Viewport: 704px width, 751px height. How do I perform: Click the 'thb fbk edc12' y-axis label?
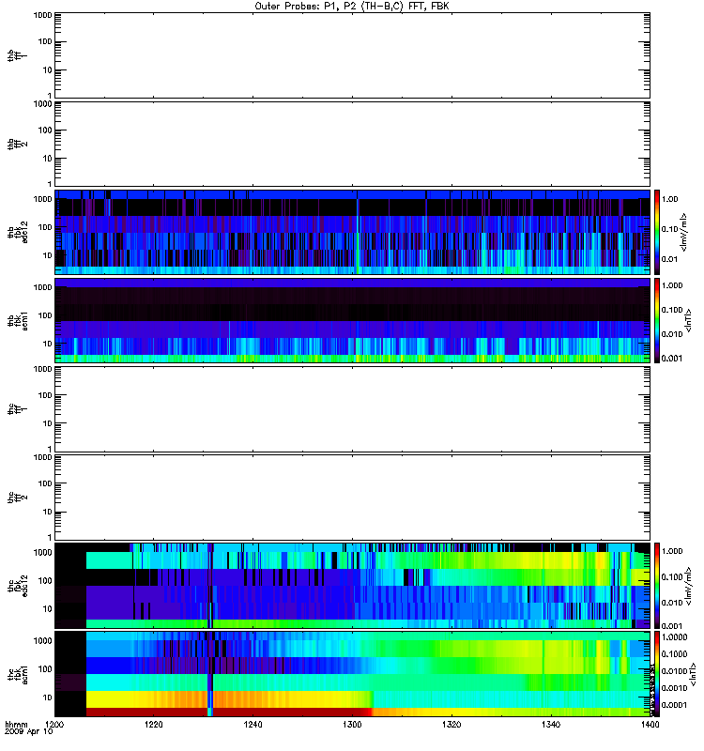[x=18, y=232]
